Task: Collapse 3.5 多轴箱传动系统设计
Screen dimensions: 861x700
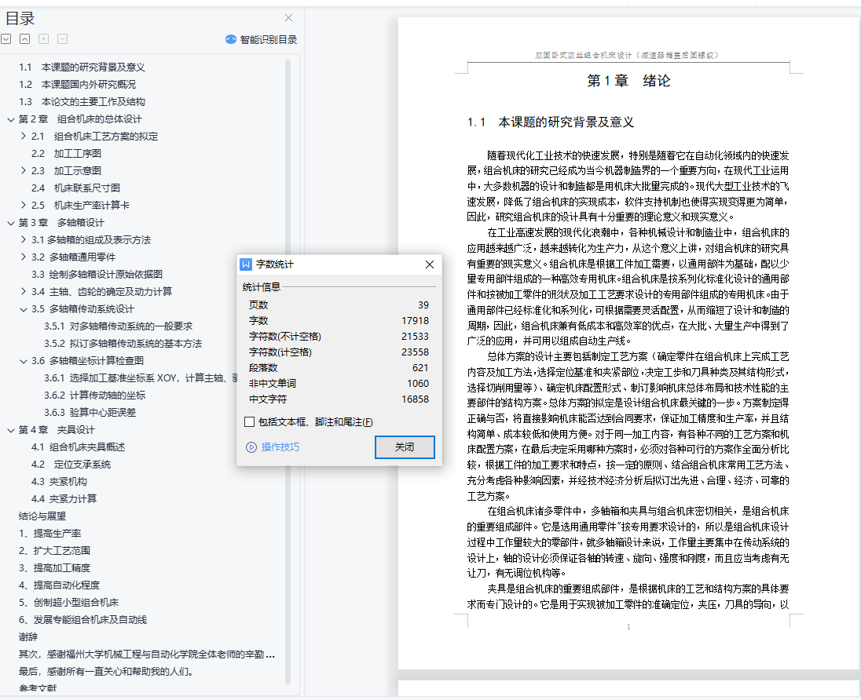Action: pos(23,309)
